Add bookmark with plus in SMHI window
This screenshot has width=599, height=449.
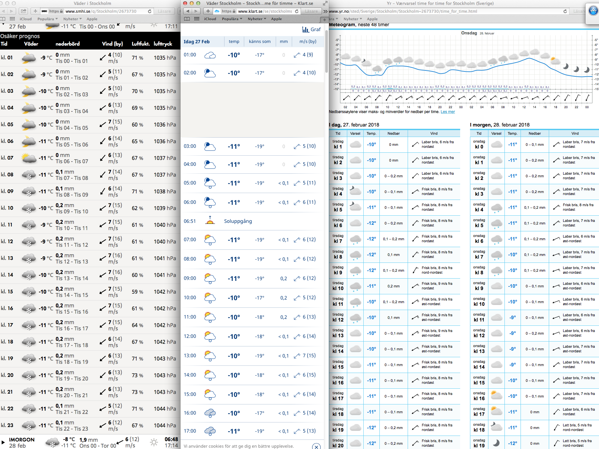35,11
